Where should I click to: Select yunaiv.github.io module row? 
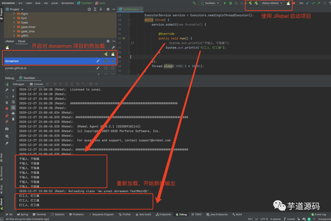click(x=60, y=68)
